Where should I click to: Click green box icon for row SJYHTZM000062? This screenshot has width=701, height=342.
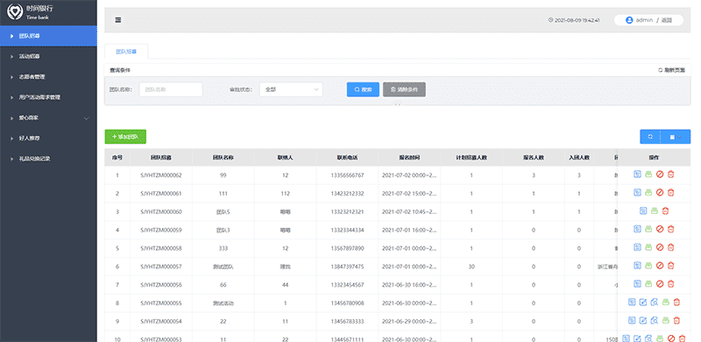coord(648,175)
